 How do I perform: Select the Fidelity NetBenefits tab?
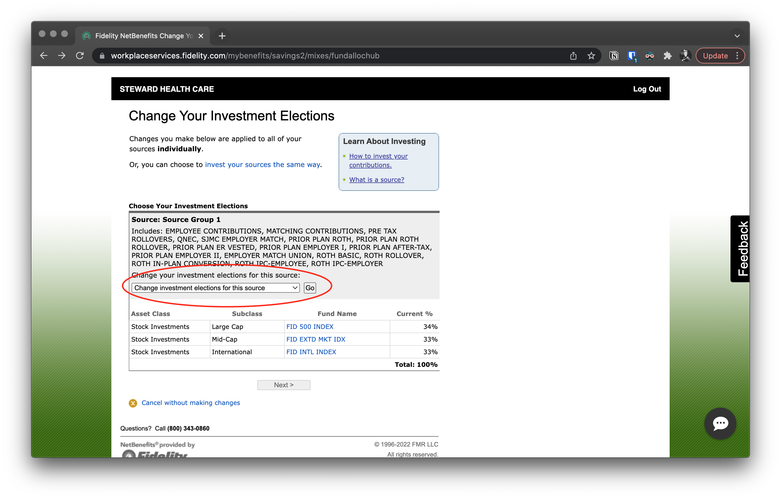pyautogui.click(x=143, y=36)
